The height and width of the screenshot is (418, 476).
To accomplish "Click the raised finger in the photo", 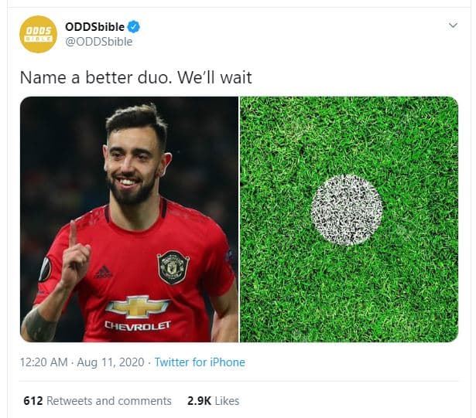I will 74,233.
